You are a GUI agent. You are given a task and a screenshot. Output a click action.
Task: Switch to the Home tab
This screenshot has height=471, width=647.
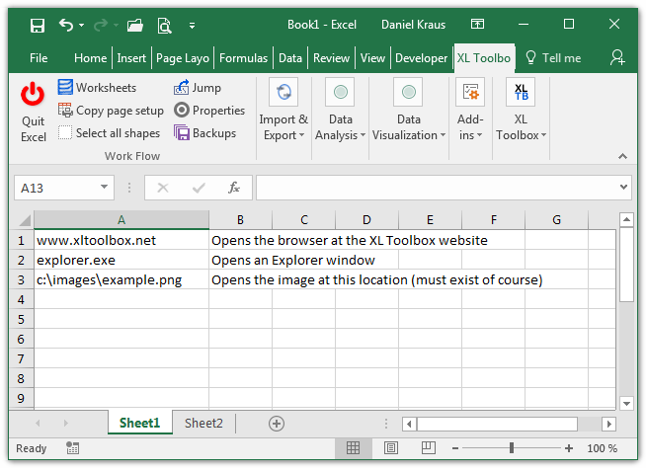click(x=90, y=58)
